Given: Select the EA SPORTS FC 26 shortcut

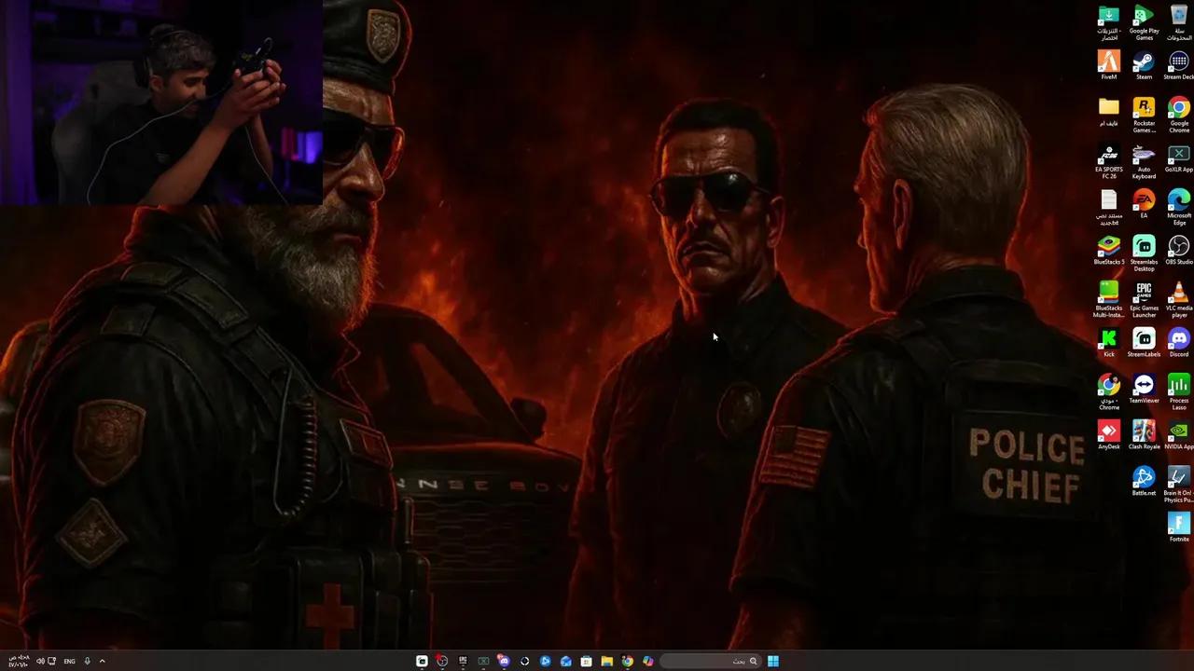Looking at the screenshot, I should (1108, 161).
